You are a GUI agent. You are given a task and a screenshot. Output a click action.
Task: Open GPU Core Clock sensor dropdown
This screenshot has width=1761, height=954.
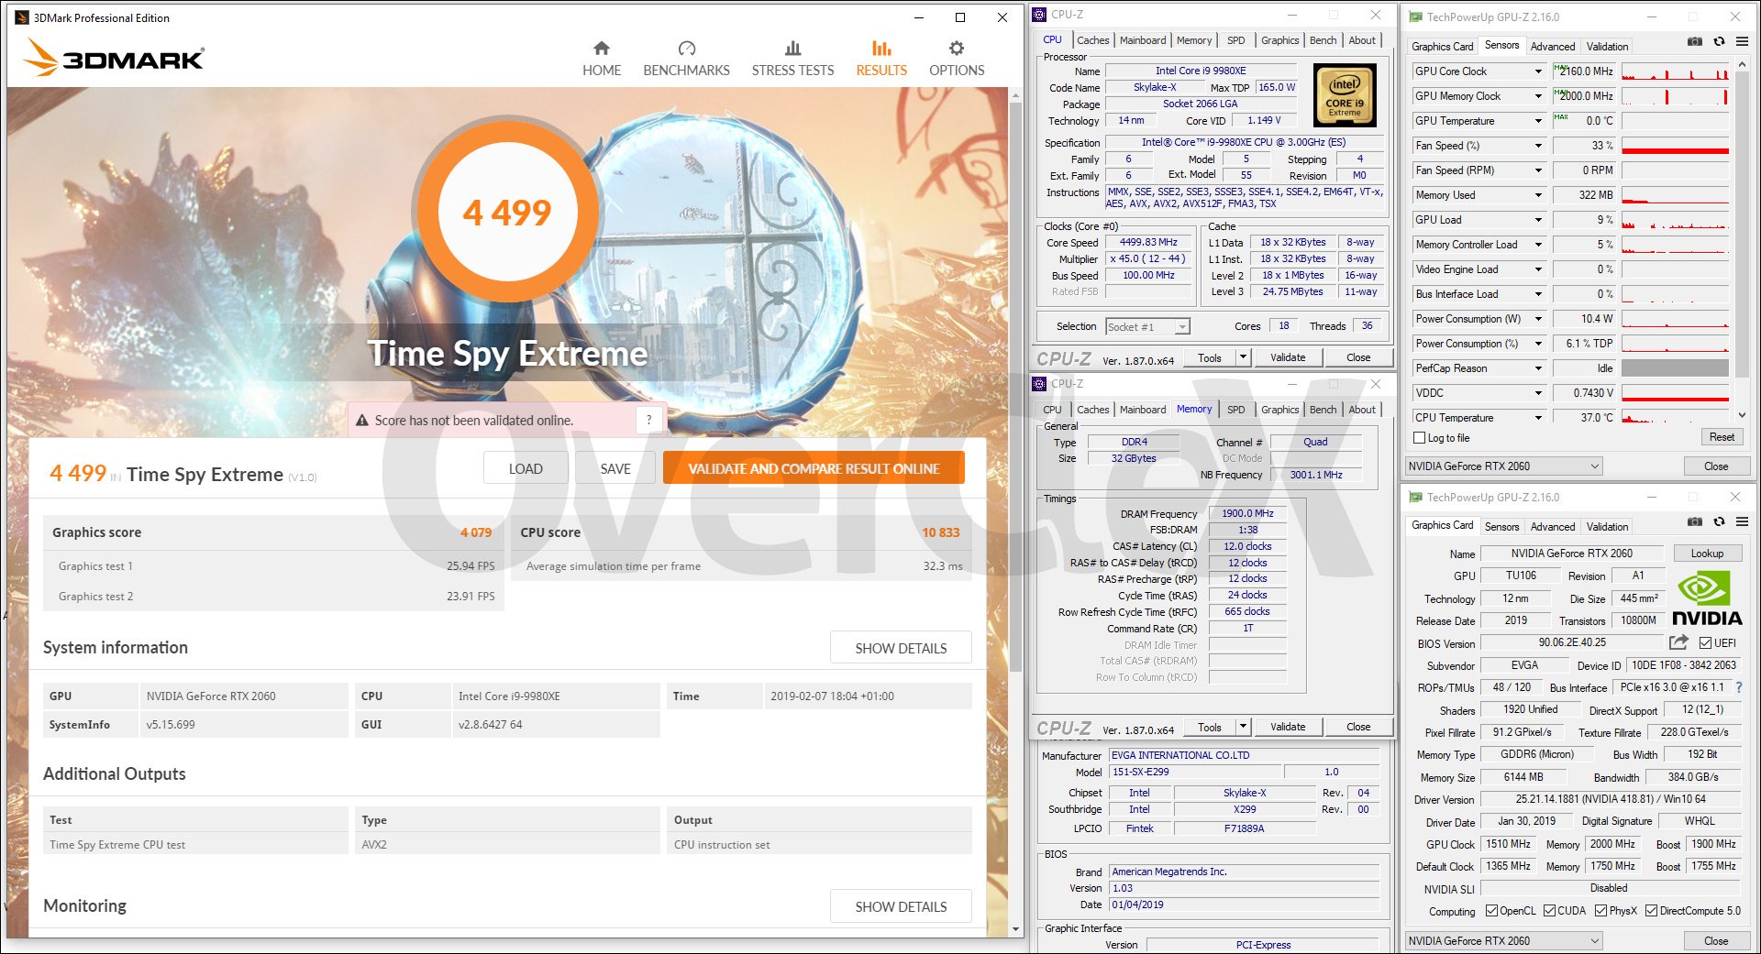(1538, 71)
